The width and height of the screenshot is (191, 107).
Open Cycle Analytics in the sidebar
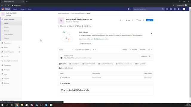(x=9, y=34)
